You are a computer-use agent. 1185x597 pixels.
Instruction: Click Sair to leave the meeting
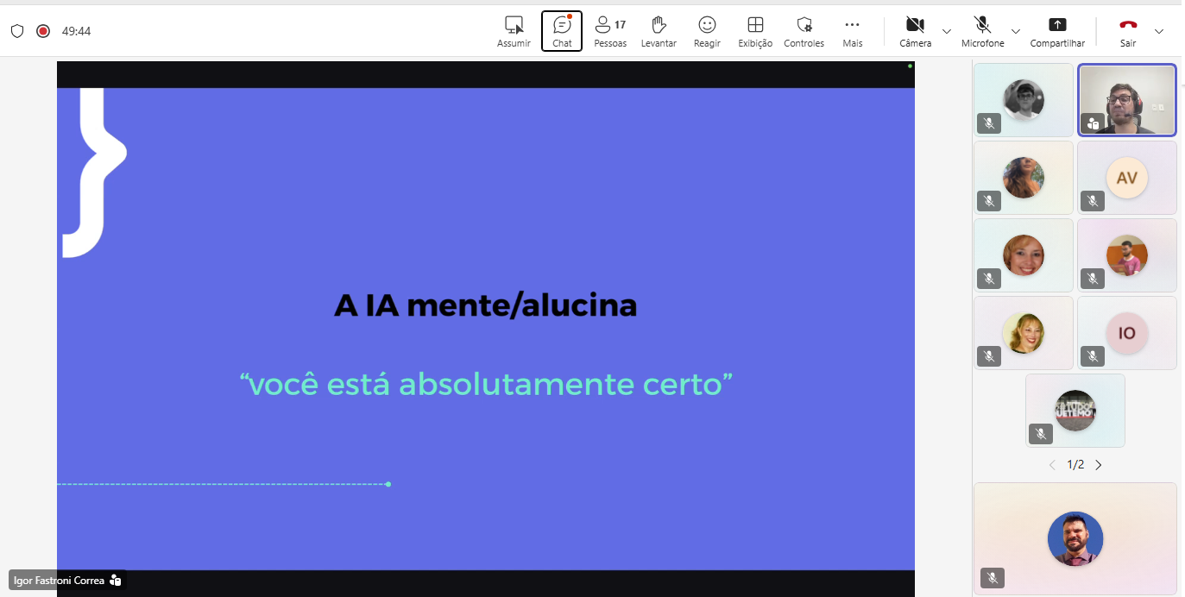(1128, 31)
